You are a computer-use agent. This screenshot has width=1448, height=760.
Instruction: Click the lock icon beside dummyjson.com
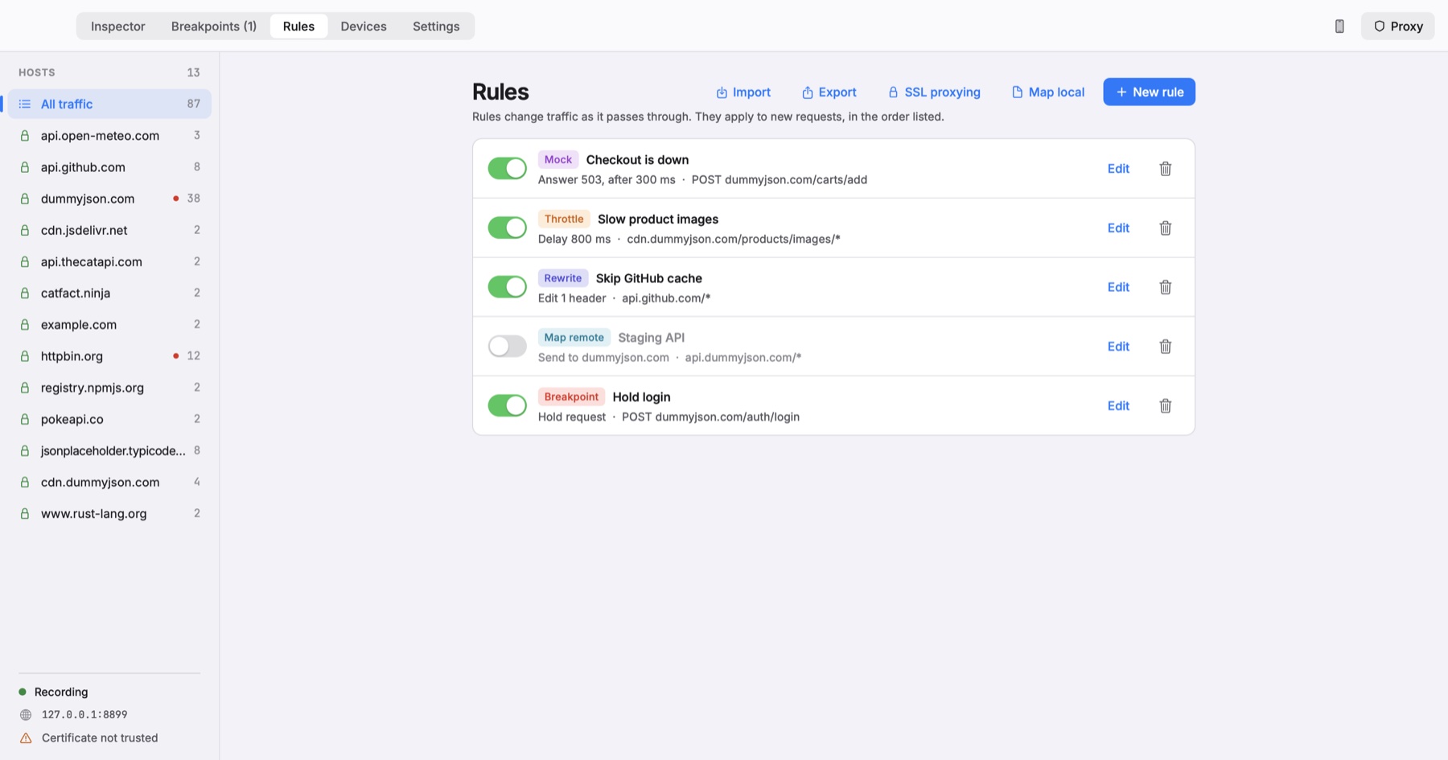[x=25, y=199]
